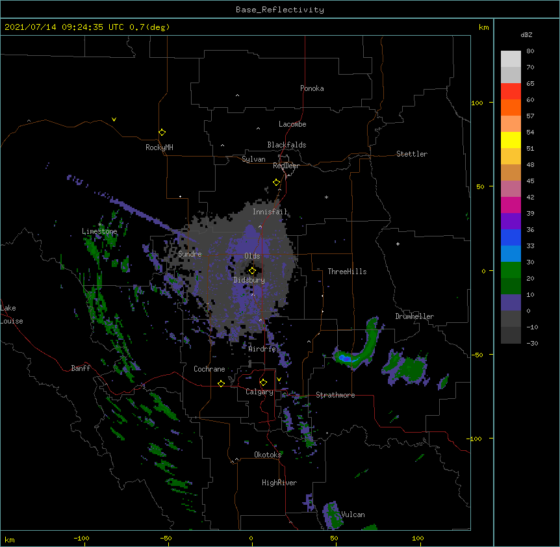
Task: Click the Stettler city label
Action: (412, 154)
